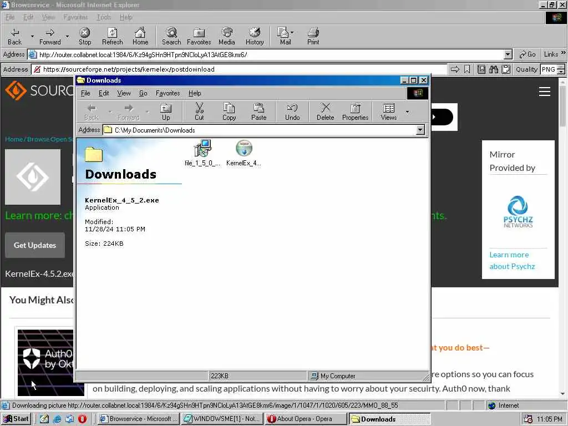
Task: Open the Favorites menu in Downloads window
Action: [x=168, y=93]
